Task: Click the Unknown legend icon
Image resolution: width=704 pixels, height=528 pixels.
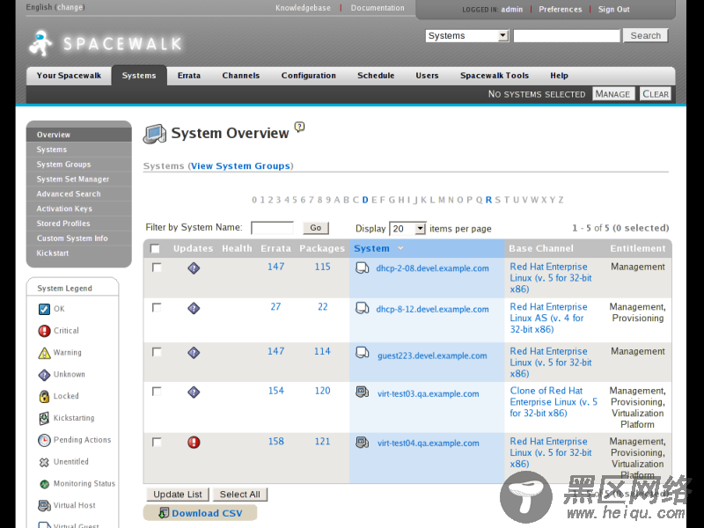Action: coord(44,375)
